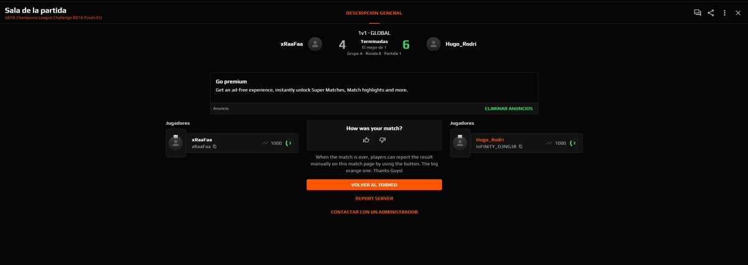Click the Hugo_Rodri name in the score header
Screen dimensions: 748x265
[461, 44]
